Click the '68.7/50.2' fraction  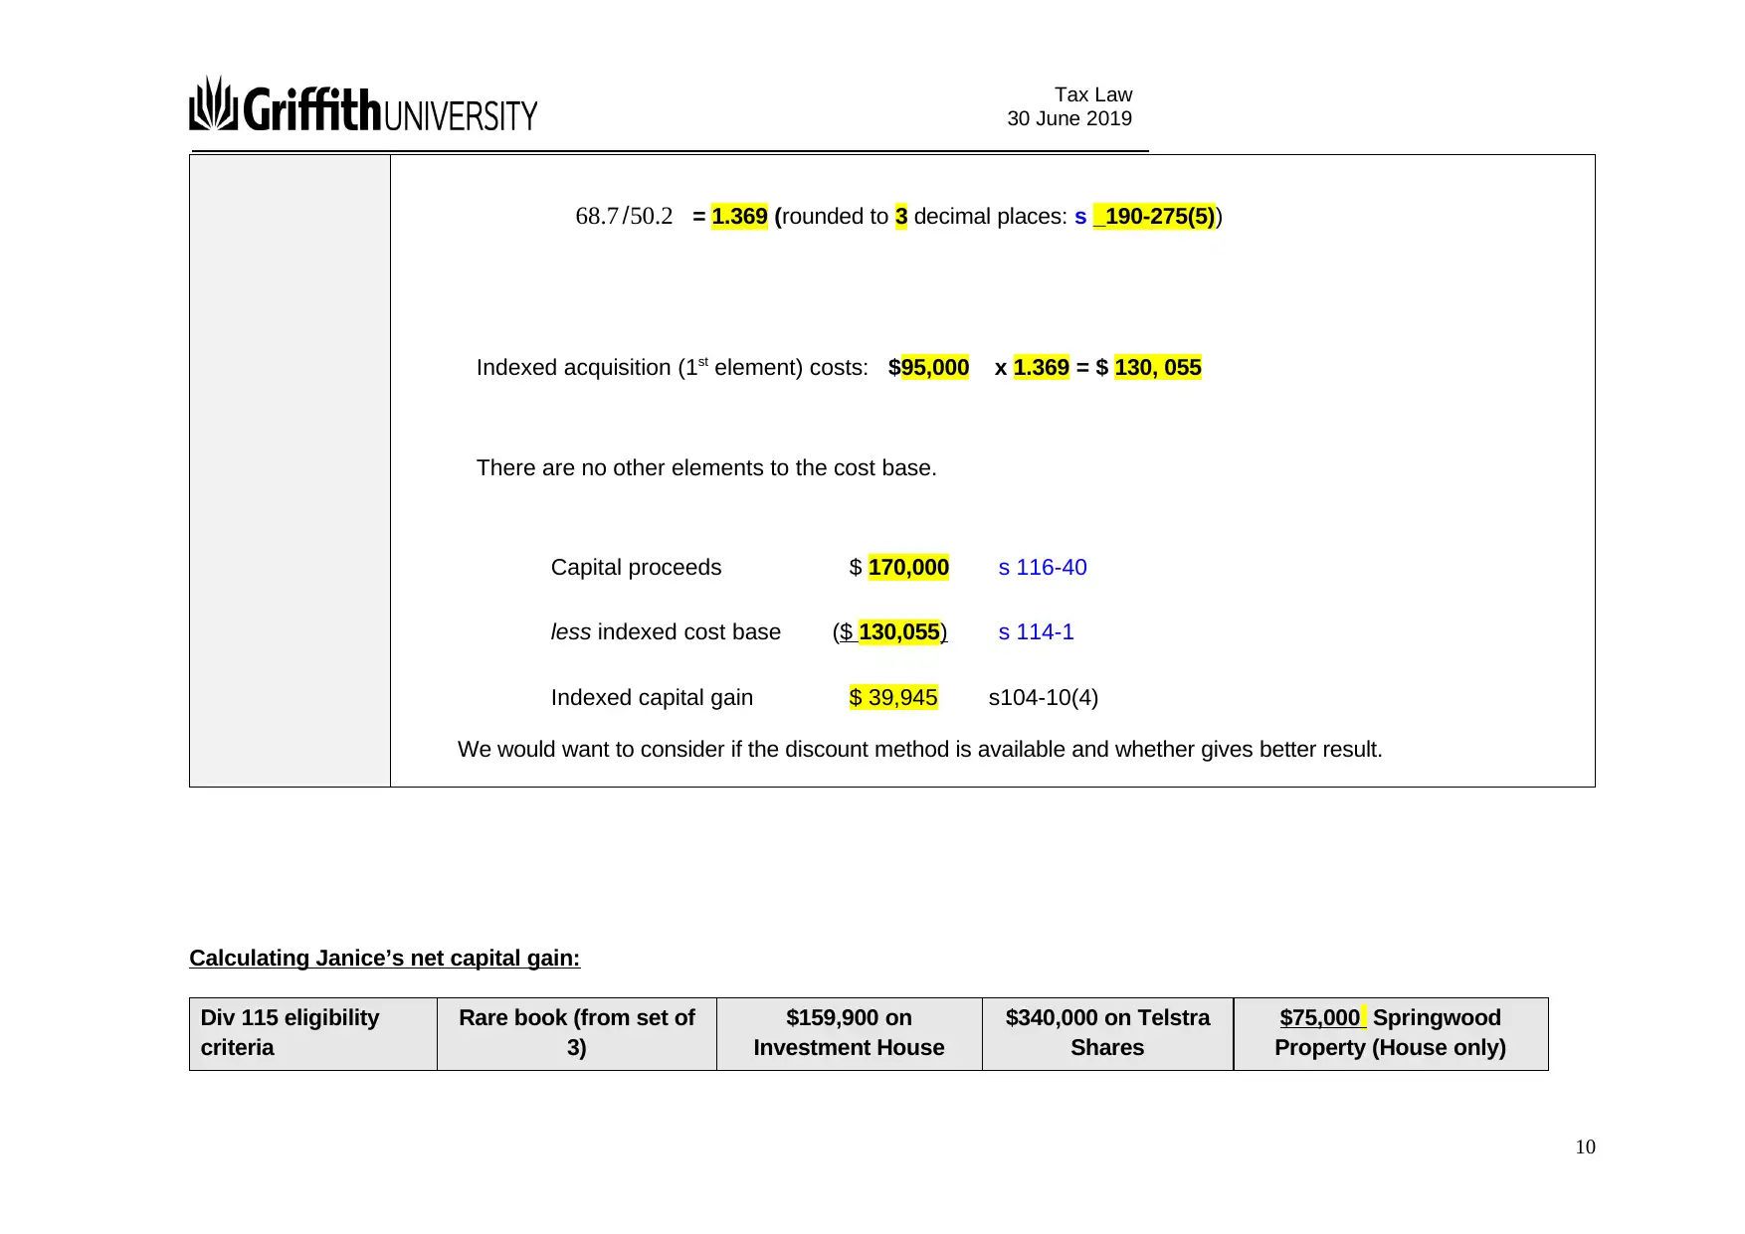pos(624,216)
